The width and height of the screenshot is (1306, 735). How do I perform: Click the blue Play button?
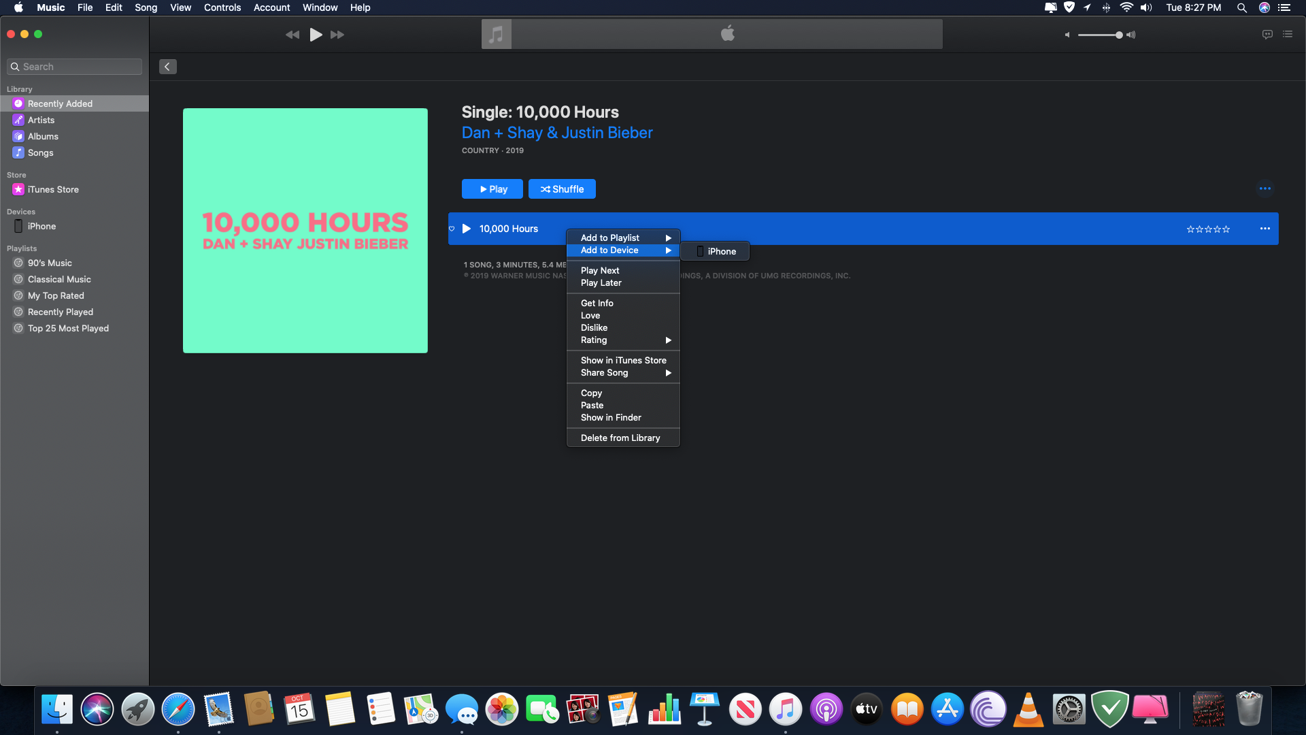pos(492,189)
